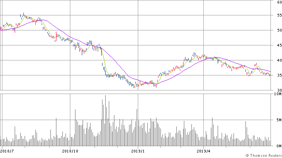Click the 40 price axis label
Screen dimensions: 282x158
click(x=280, y=60)
